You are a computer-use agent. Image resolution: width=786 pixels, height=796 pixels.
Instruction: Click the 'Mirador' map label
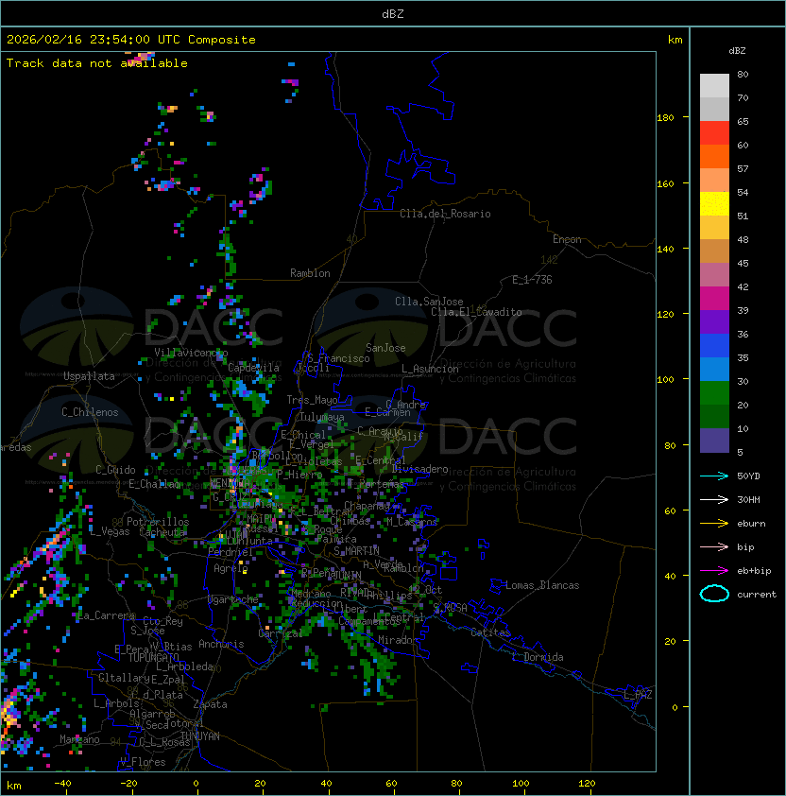(399, 640)
